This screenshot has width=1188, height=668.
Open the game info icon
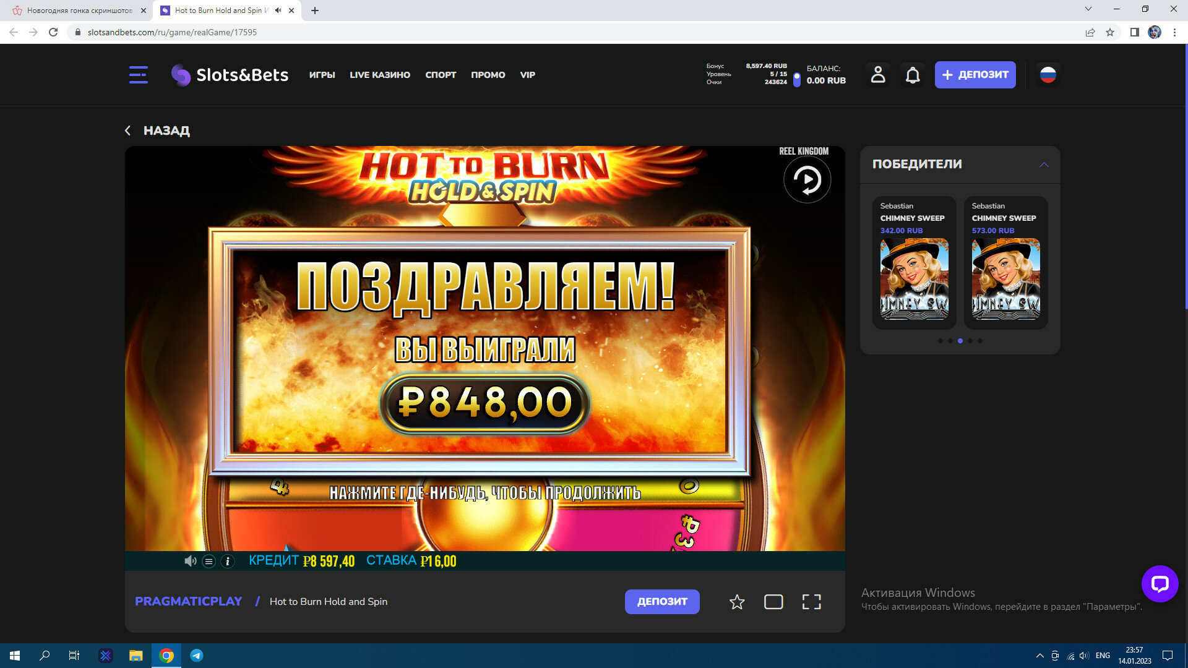[x=228, y=561]
